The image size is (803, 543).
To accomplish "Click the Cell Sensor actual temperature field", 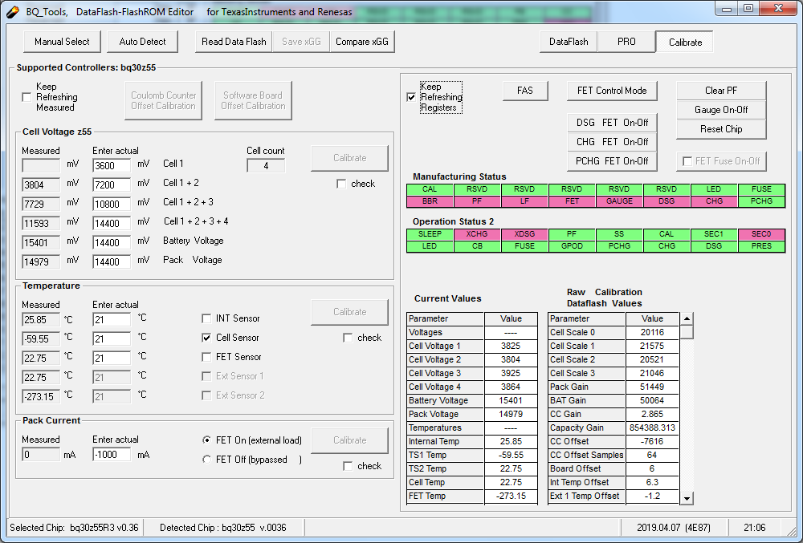I will [x=112, y=338].
